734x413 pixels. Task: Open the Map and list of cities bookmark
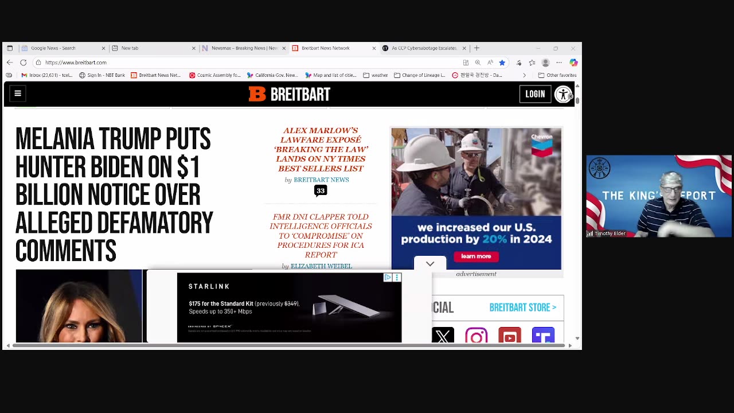click(330, 75)
